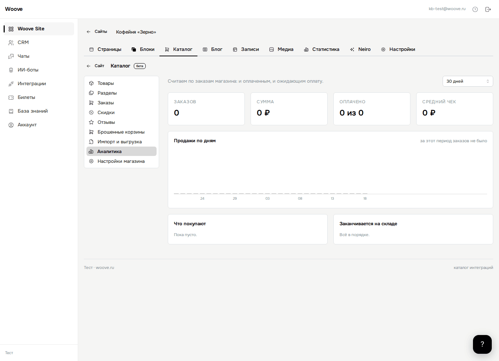499x361 pixels.
Task: Open the 30 дней period dropdown
Action: (468, 81)
